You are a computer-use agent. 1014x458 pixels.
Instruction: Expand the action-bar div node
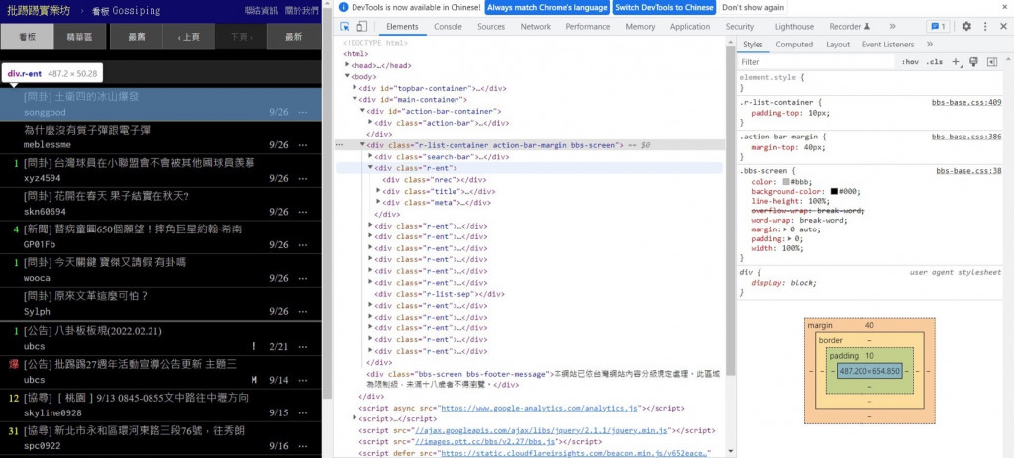click(370, 122)
